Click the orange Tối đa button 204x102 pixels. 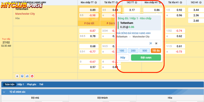(156, 50)
